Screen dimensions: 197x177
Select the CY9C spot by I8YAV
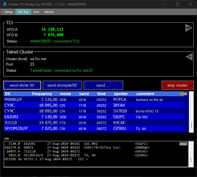point(94,105)
